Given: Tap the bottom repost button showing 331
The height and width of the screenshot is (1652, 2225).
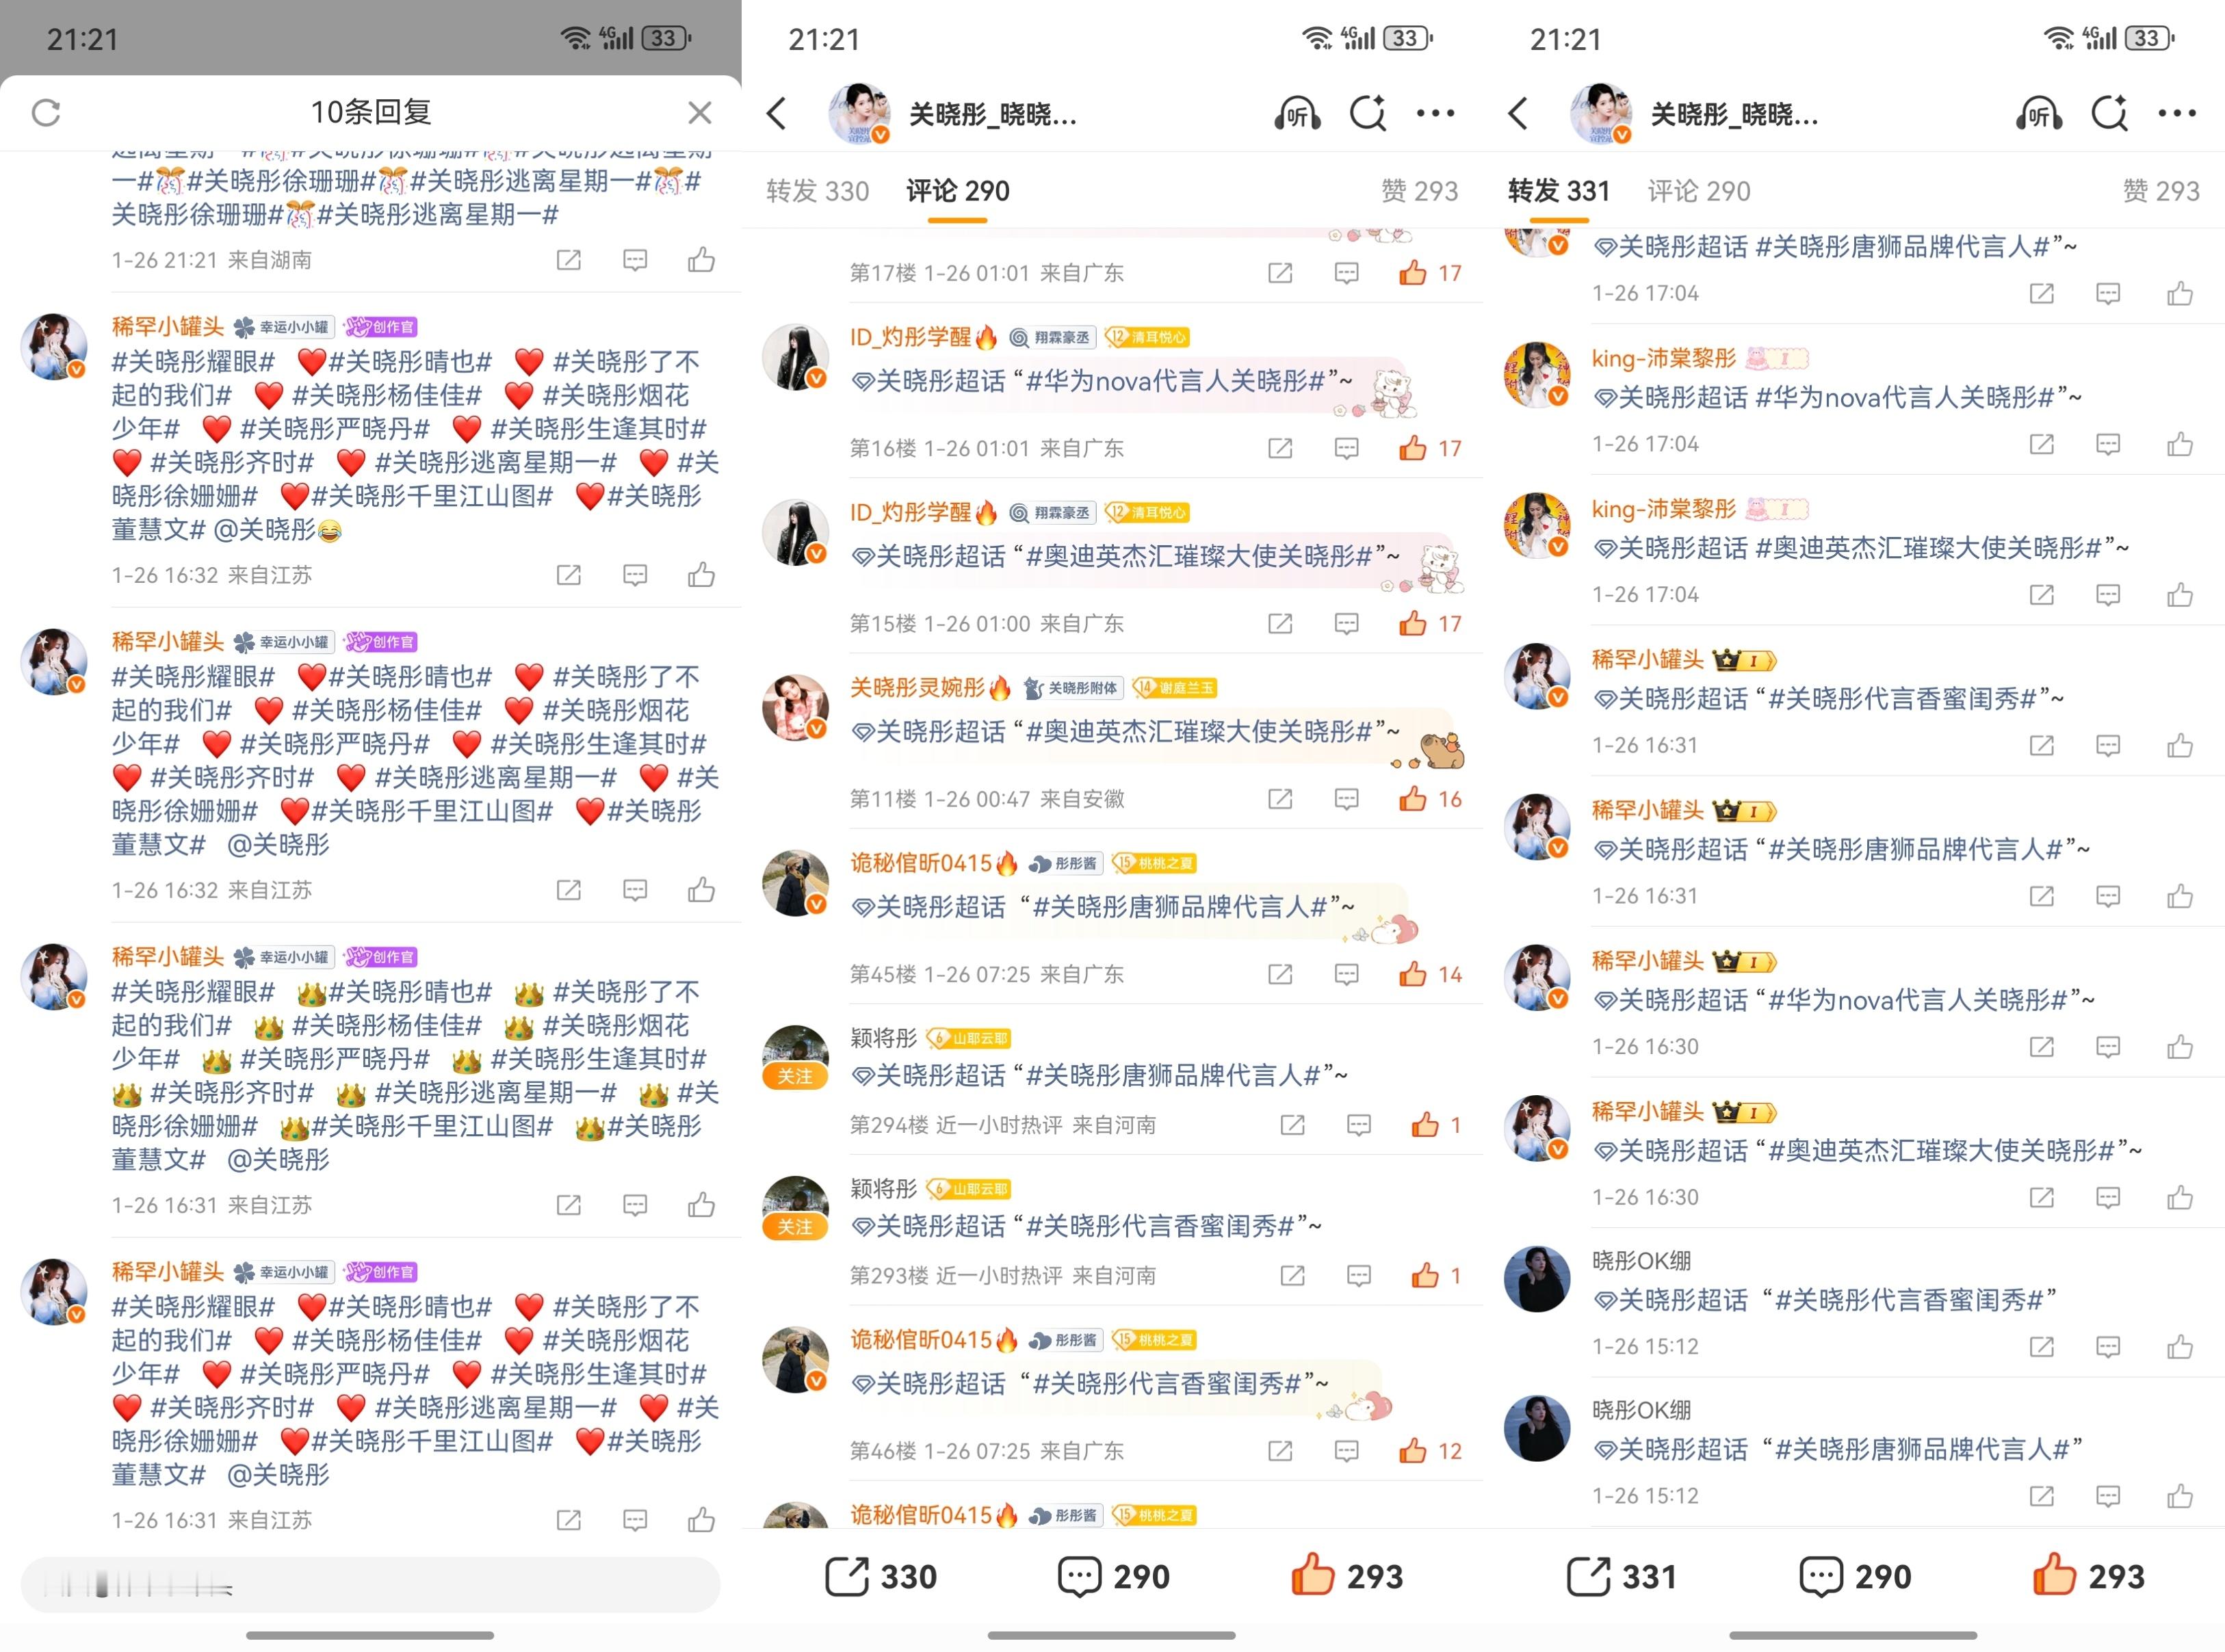Looking at the screenshot, I should 1621,1577.
